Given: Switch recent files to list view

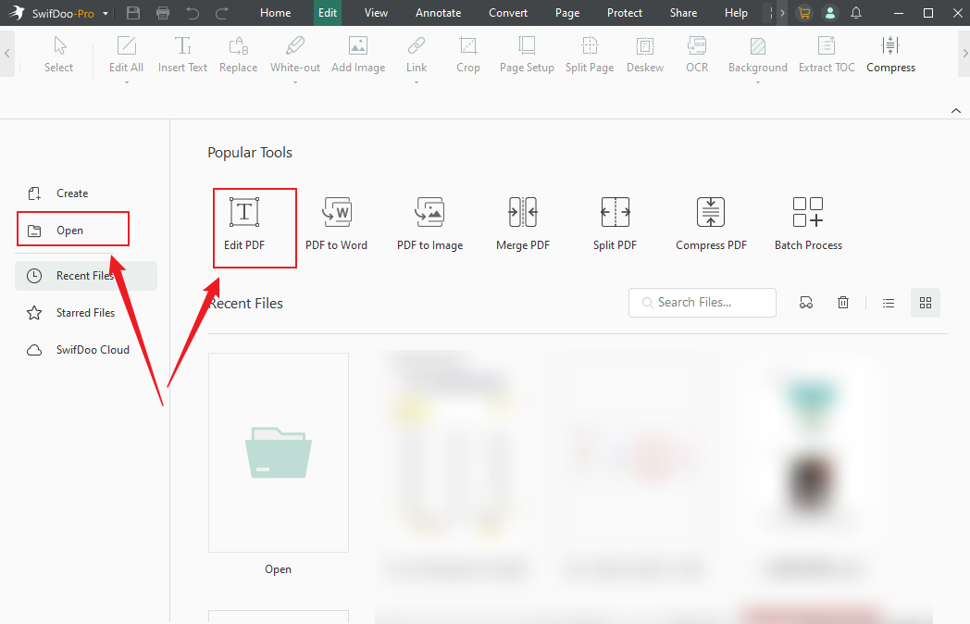Looking at the screenshot, I should coord(888,302).
